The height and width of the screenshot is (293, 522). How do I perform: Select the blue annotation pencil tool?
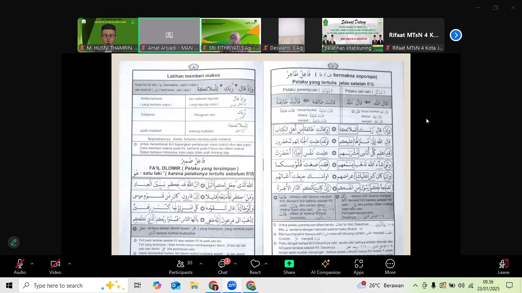pos(14,242)
